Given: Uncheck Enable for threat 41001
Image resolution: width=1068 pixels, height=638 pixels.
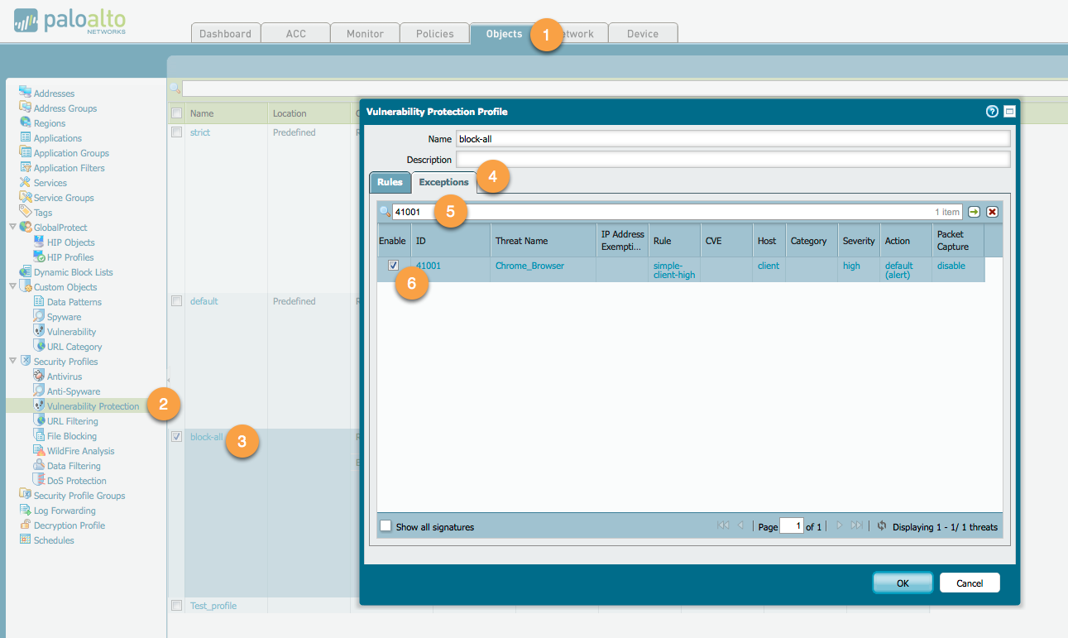Looking at the screenshot, I should coord(394,266).
